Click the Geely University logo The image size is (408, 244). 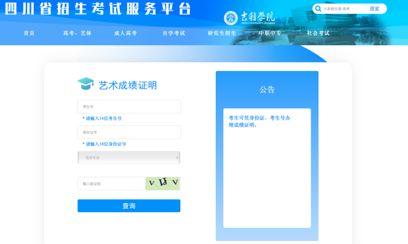(x=249, y=17)
